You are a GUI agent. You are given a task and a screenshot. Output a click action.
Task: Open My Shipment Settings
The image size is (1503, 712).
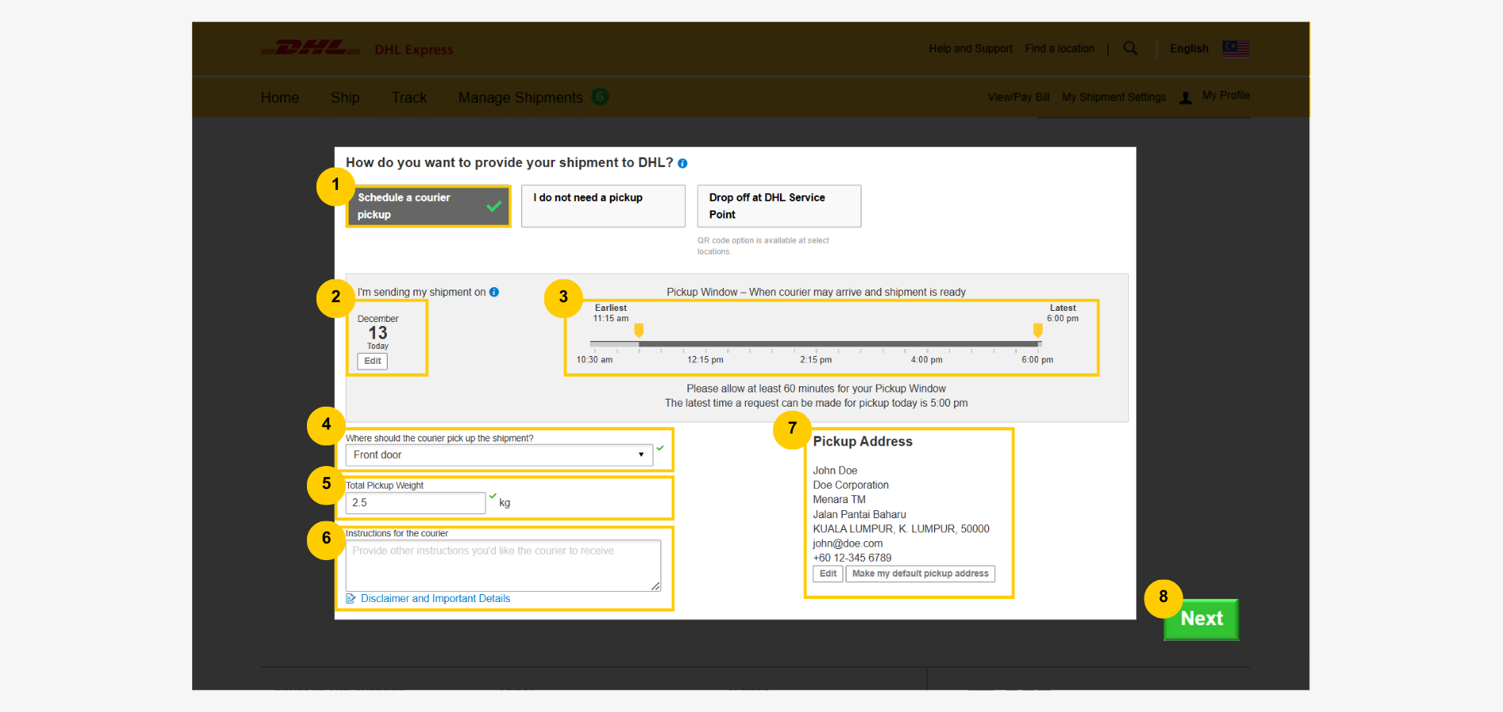pyautogui.click(x=1114, y=97)
